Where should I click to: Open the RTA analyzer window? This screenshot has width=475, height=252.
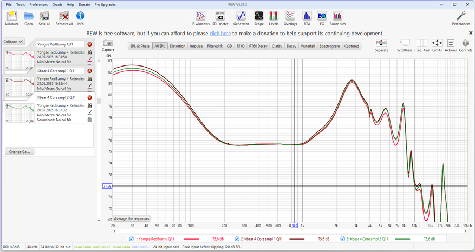307,17
